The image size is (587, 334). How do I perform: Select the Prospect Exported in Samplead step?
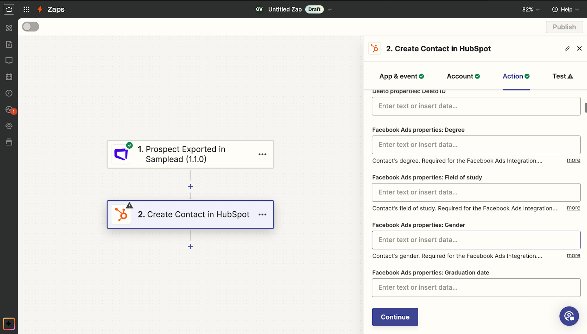190,154
